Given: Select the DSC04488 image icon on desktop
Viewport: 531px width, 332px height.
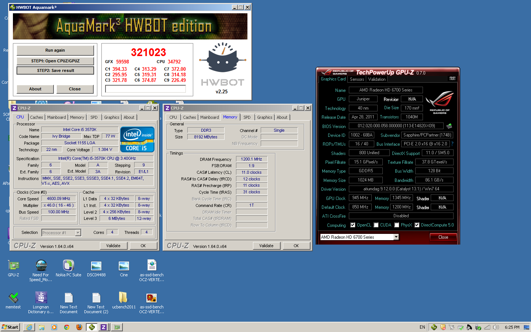Looking at the screenshot, I should click(x=96, y=268).
